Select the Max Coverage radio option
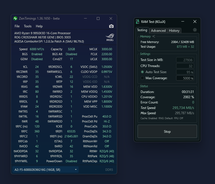 point(142,78)
